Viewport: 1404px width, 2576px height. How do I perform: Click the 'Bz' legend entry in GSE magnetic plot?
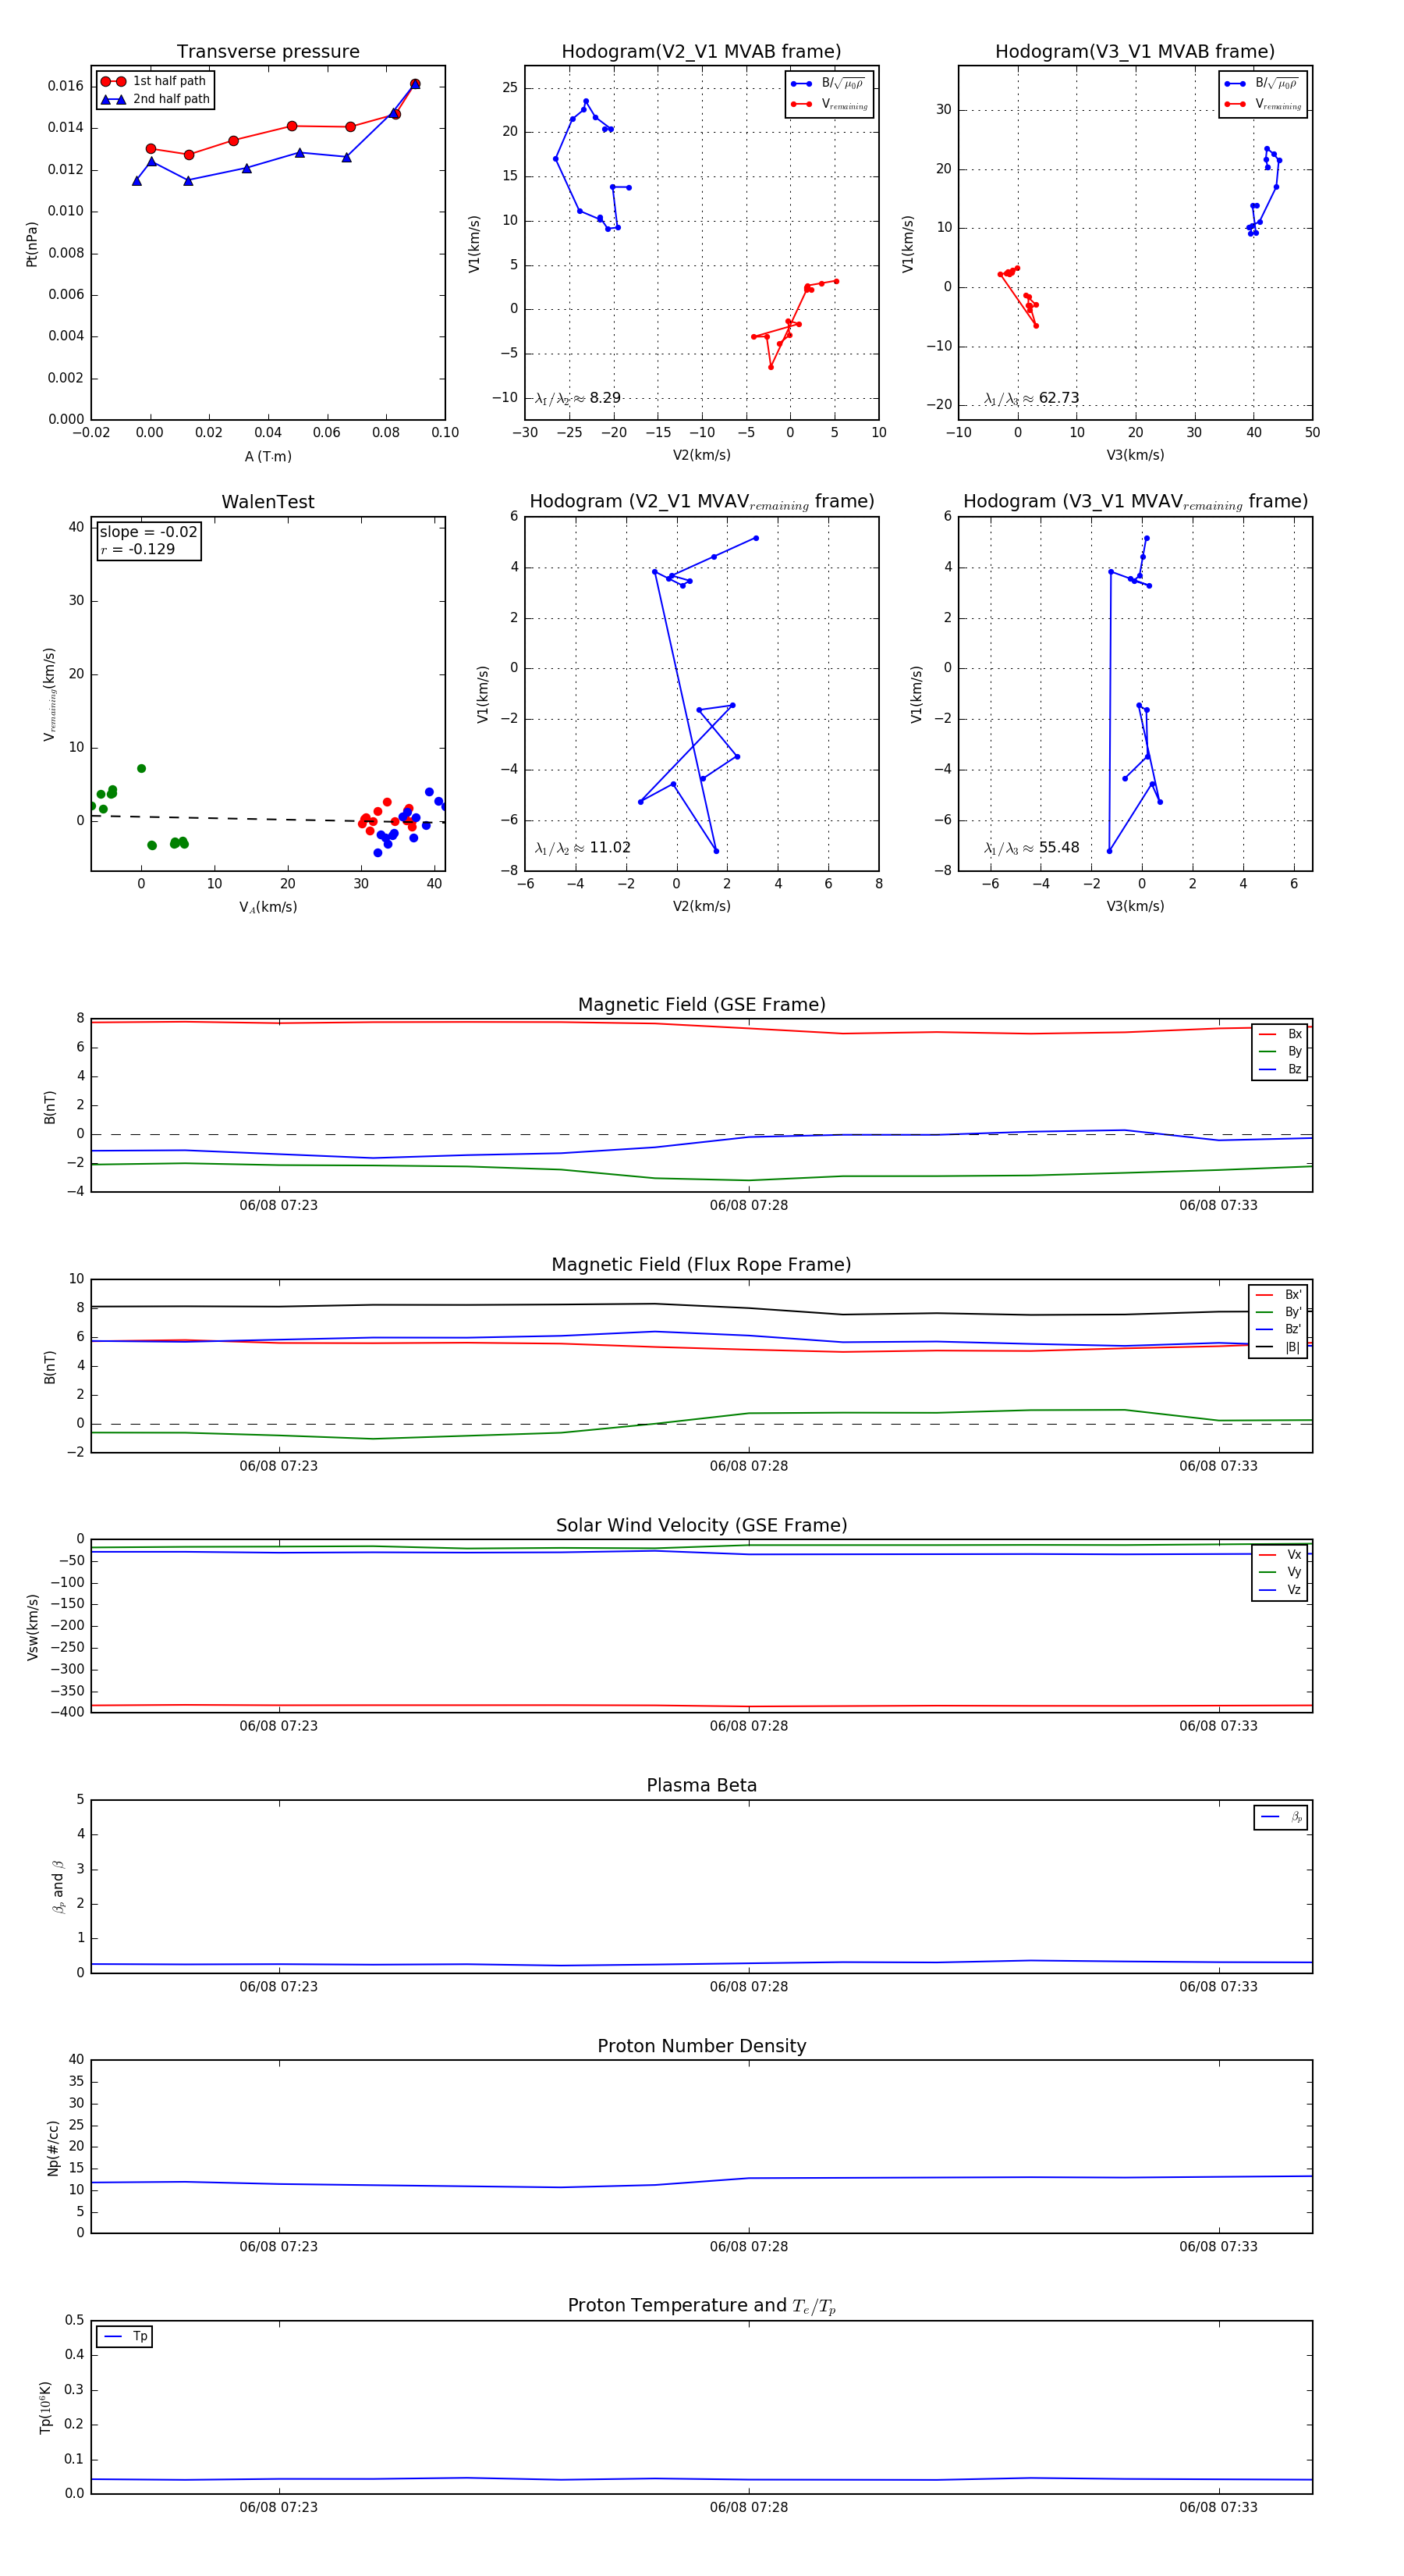point(1280,1069)
